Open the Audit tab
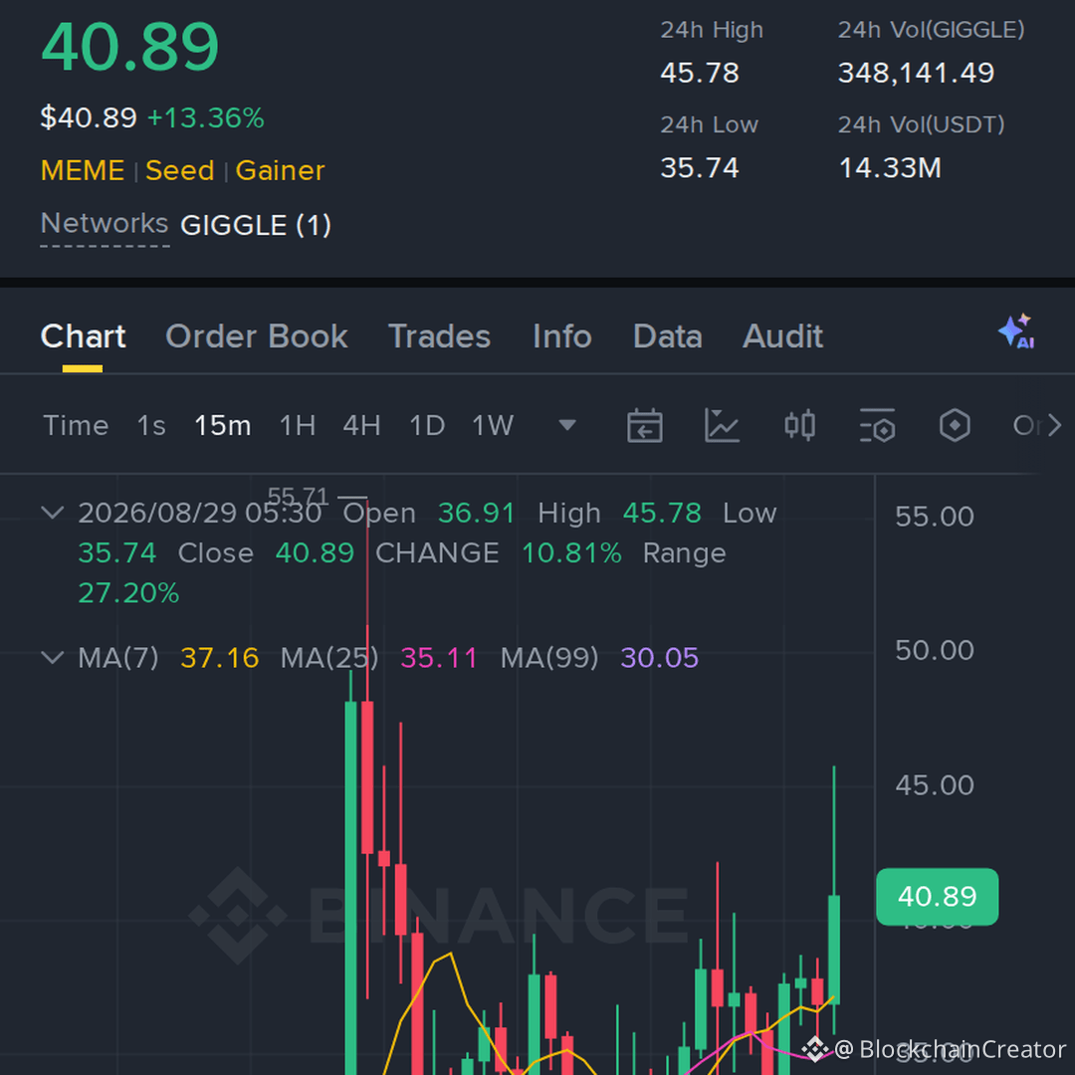The height and width of the screenshot is (1075, 1075). tap(783, 336)
